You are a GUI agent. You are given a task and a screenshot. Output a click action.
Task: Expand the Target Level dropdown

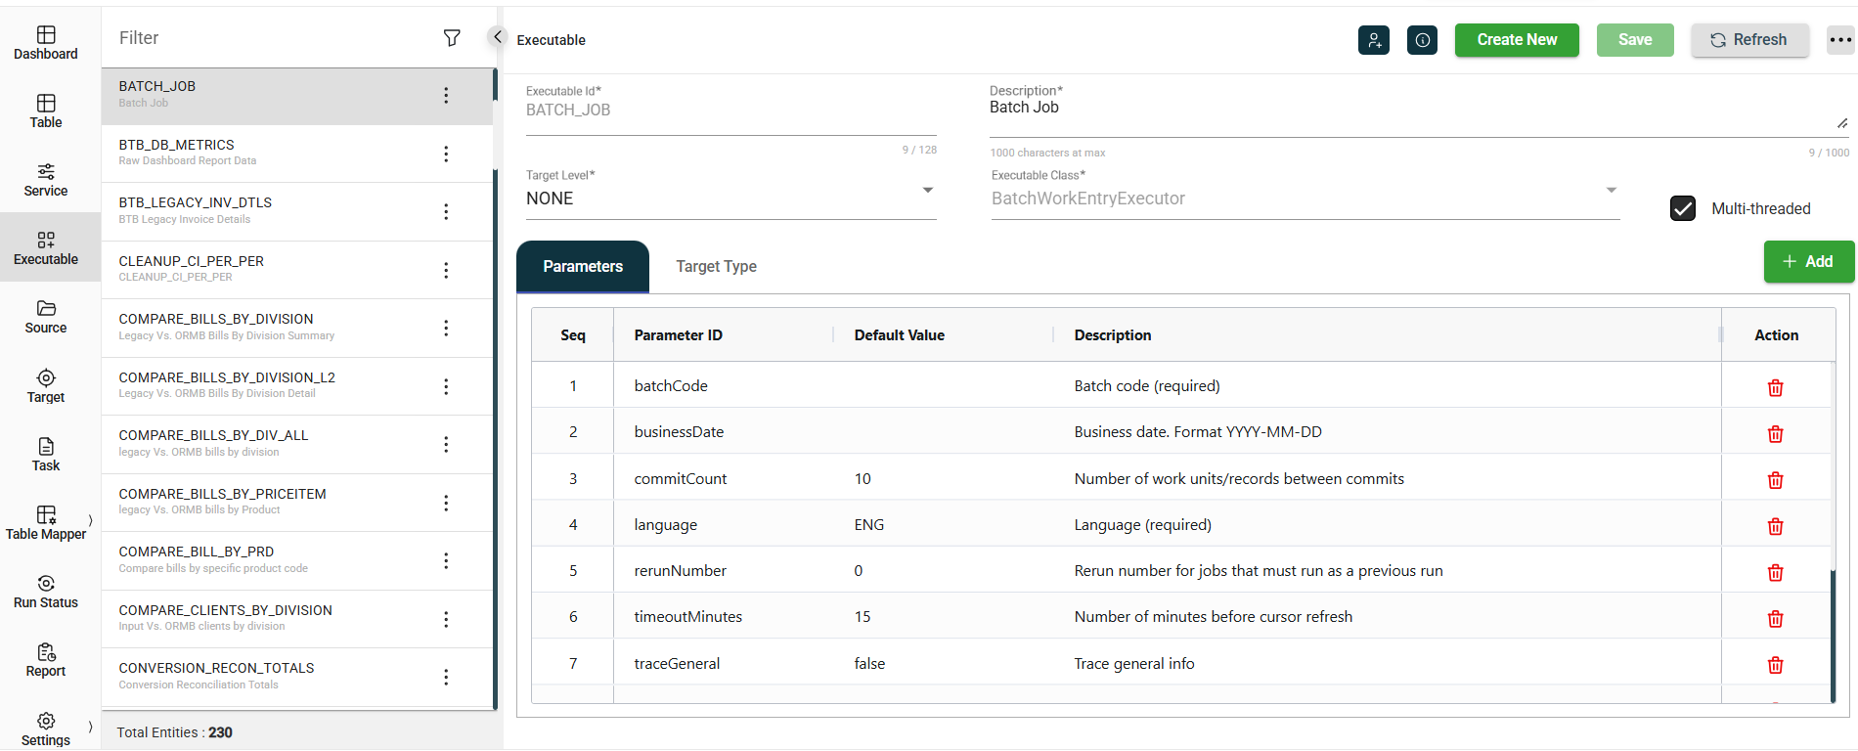[927, 191]
